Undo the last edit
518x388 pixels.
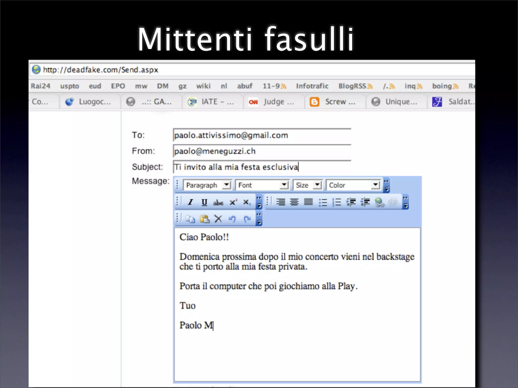pyautogui.click(x=232, y=219)
